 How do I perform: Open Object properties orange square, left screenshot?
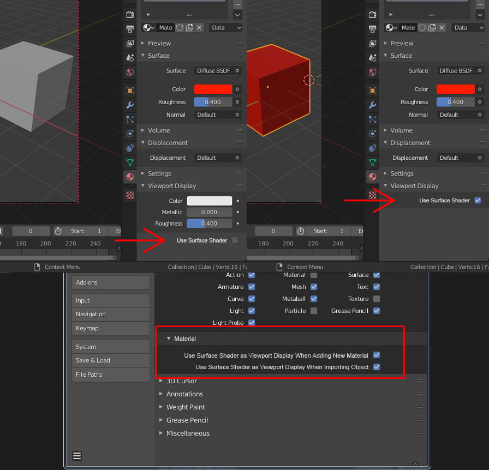pyautogui.click(x=130, y=91)
